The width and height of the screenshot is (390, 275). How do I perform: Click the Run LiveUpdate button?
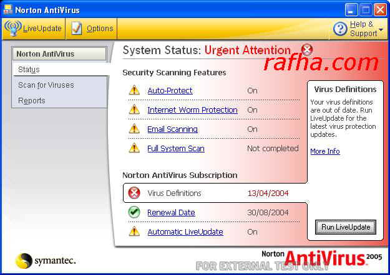[x=346, y=227]
